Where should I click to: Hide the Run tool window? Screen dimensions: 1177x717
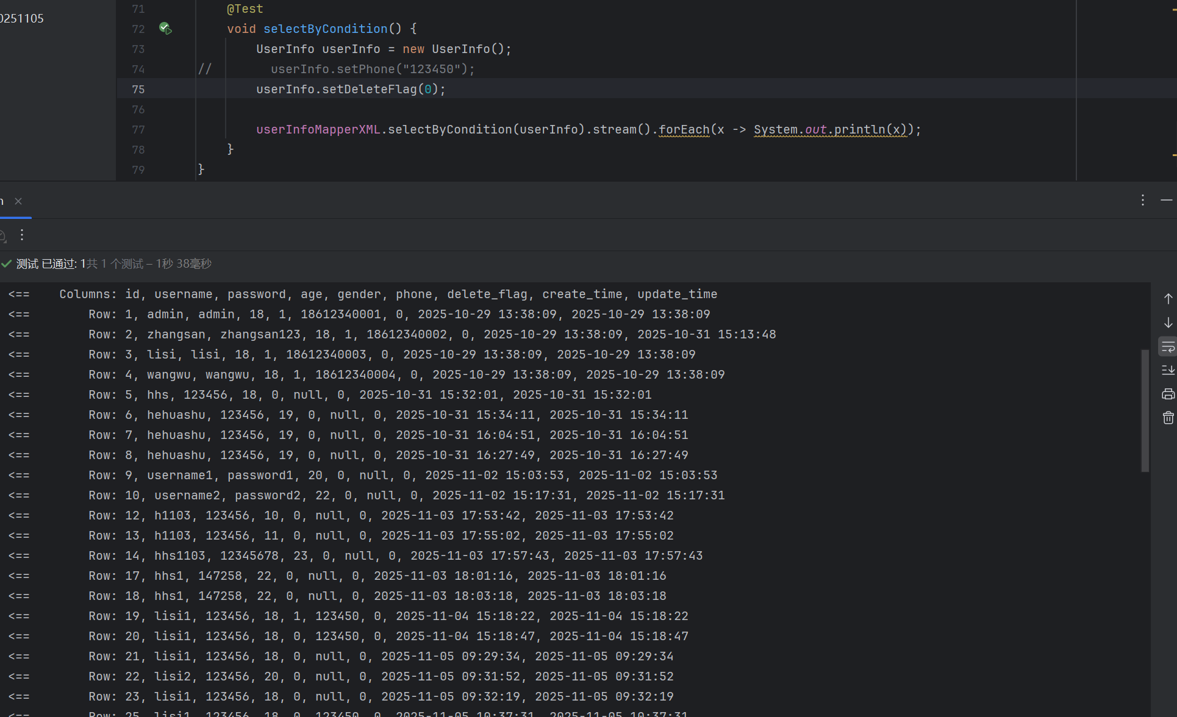1166,200
